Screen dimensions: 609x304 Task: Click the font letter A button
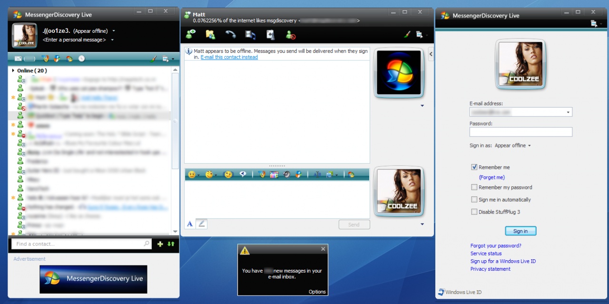(190, 224)
